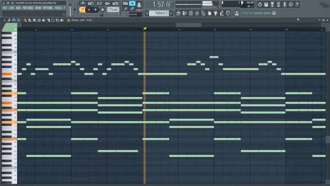Open the FILE menu
The height and width of the screenshot is (186, 330).
tap(5, 8)
